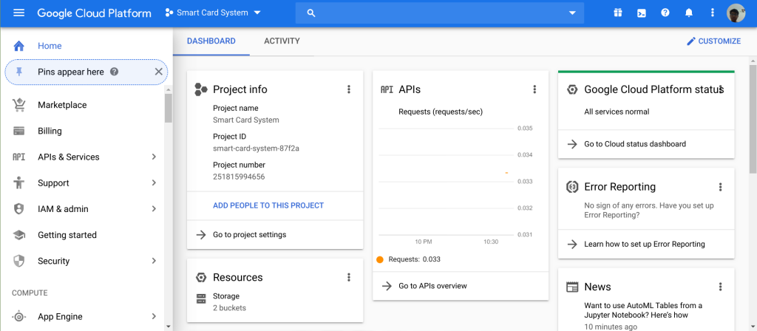Image resolution: width=757 pixels, height=331 pixels.
Task: Activate Cloud Shell terminal icon
Action: coord(642,13)
